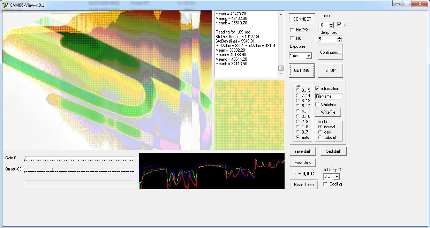430x228 pixels.
Task: Click the Read Temp button
Action: click(304, 185)
